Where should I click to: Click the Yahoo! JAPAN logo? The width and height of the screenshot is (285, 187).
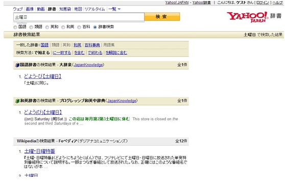pyautogui.click(x=247, y=17)
